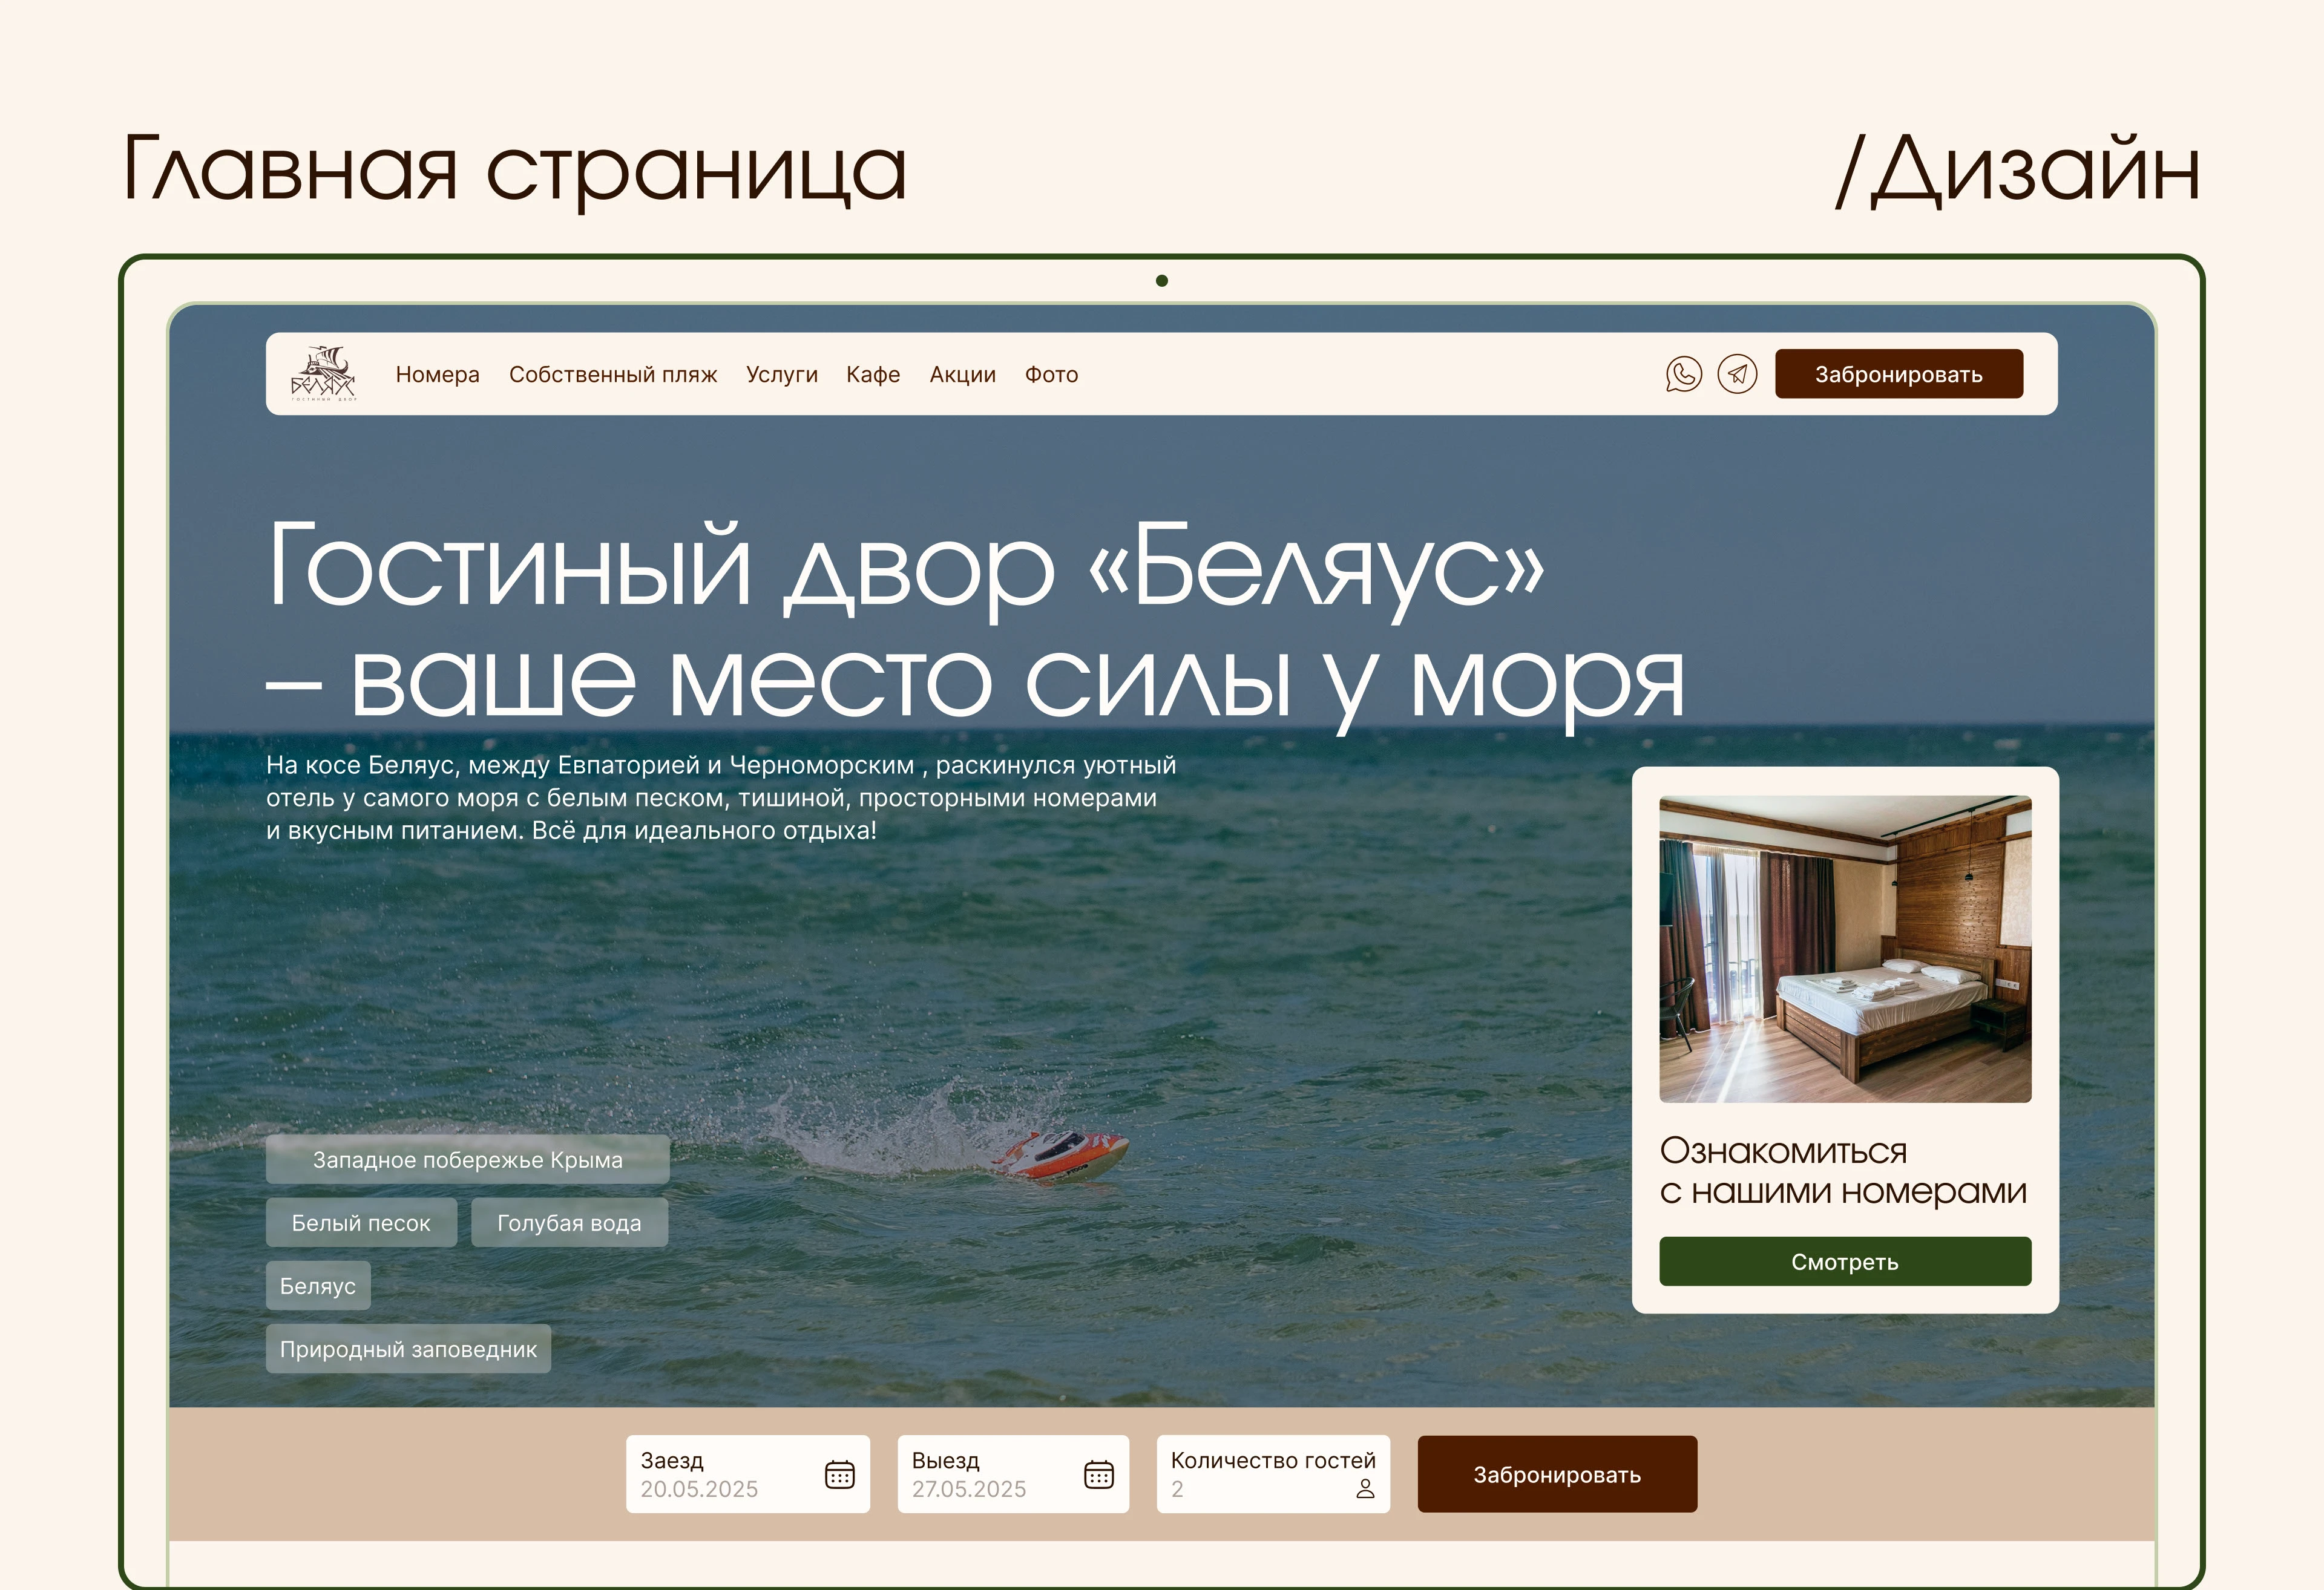The width and height of the screenshot is (2324, 1590).
Task: Open the Собственный пляж section
Action: click(613, 374)
